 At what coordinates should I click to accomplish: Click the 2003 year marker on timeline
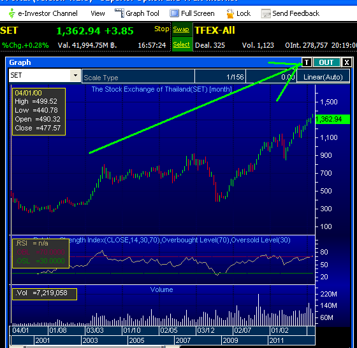90,340
